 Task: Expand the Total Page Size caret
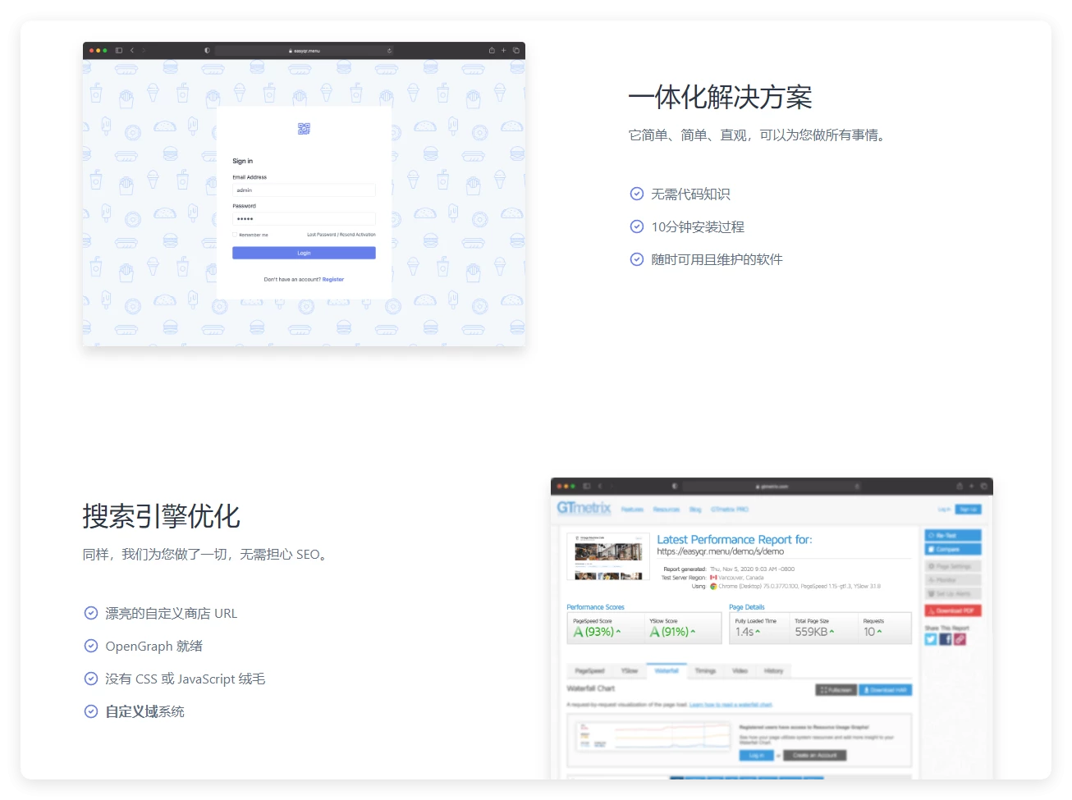click(x=831, y=632)
